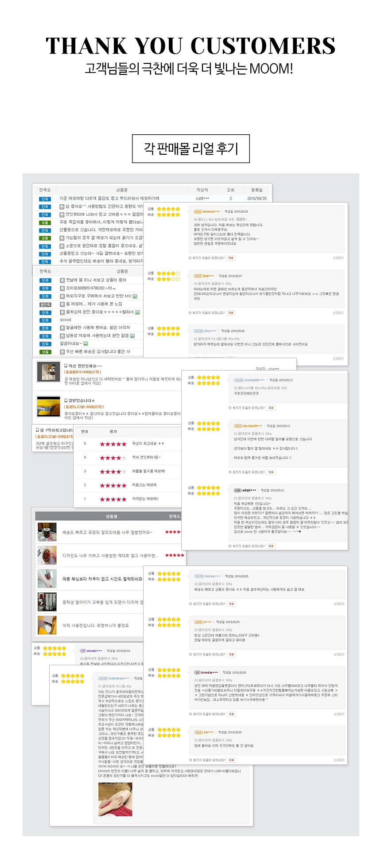Click the '등록일' column header
381x858 pixels.
pyautogui.click(x=257, y=190)
